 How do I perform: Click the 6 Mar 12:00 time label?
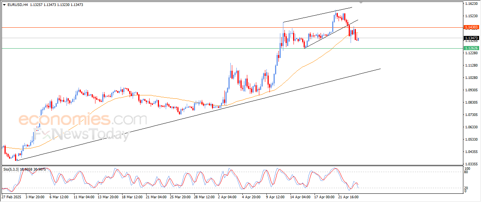(59, 196)
